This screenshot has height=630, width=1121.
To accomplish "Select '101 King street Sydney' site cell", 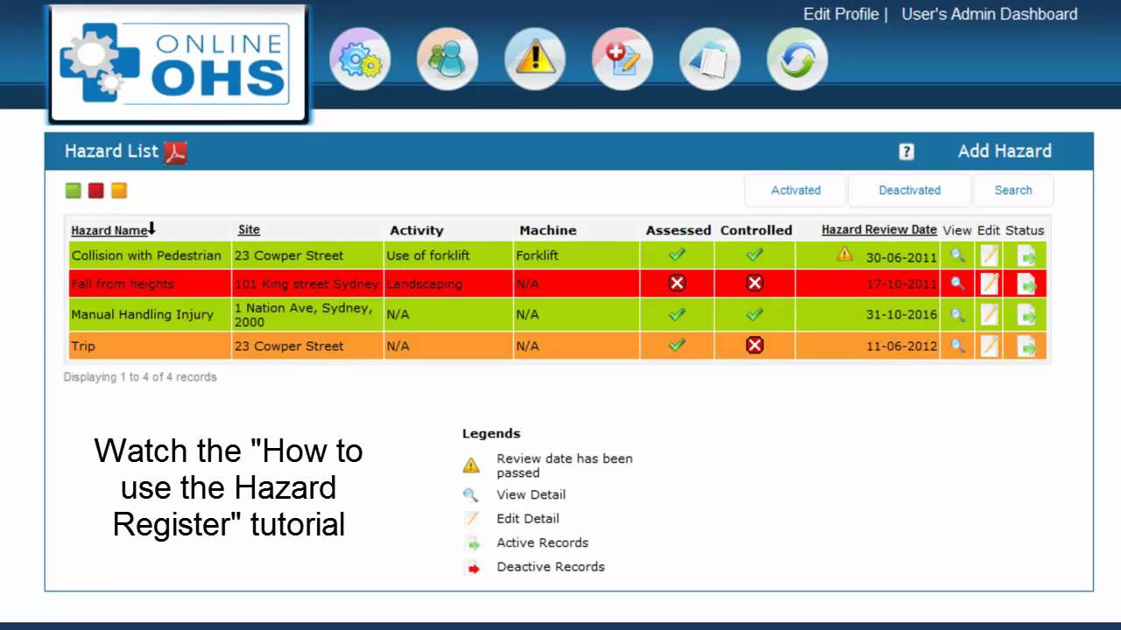I will tap(307, 283).
